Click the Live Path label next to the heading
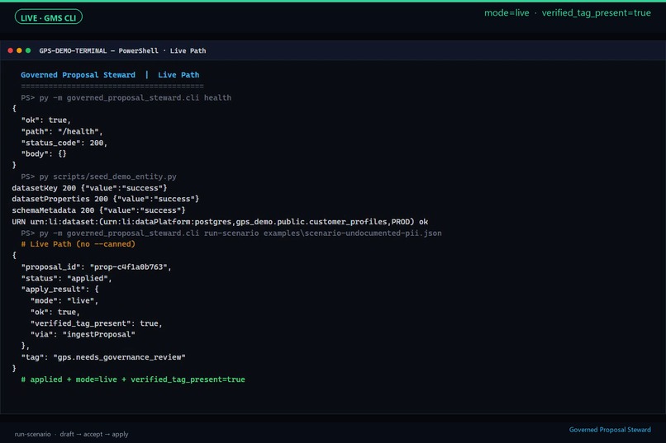 coord(178,75)
